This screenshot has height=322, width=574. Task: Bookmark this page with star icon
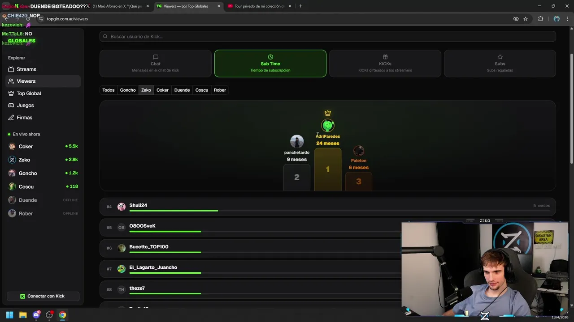(x=526, y=19)
